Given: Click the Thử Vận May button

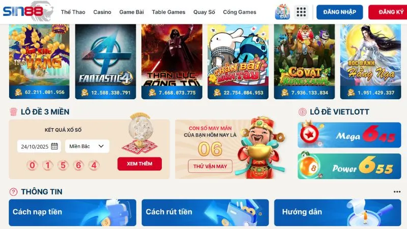Looking at the screenshot, I should pos(210,166).
